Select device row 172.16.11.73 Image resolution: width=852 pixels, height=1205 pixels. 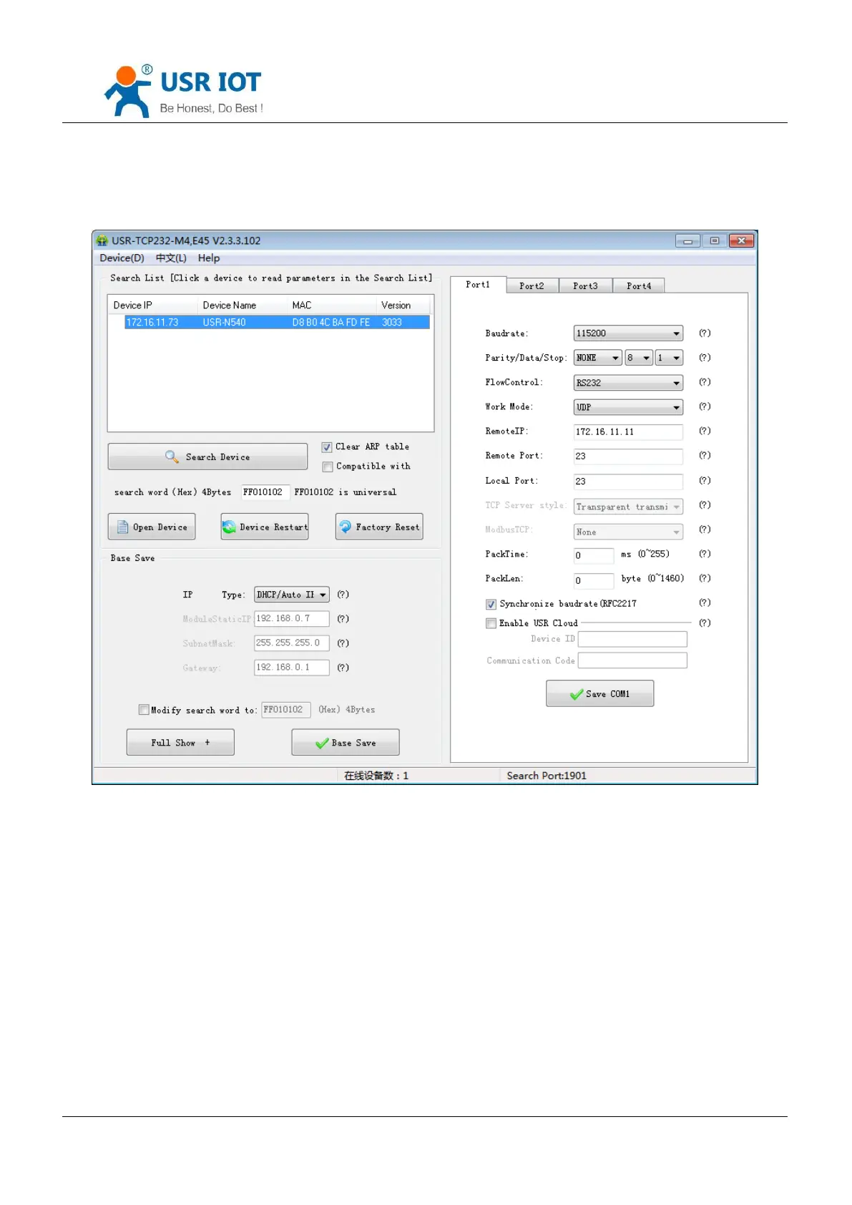click(x=277, y=323)
